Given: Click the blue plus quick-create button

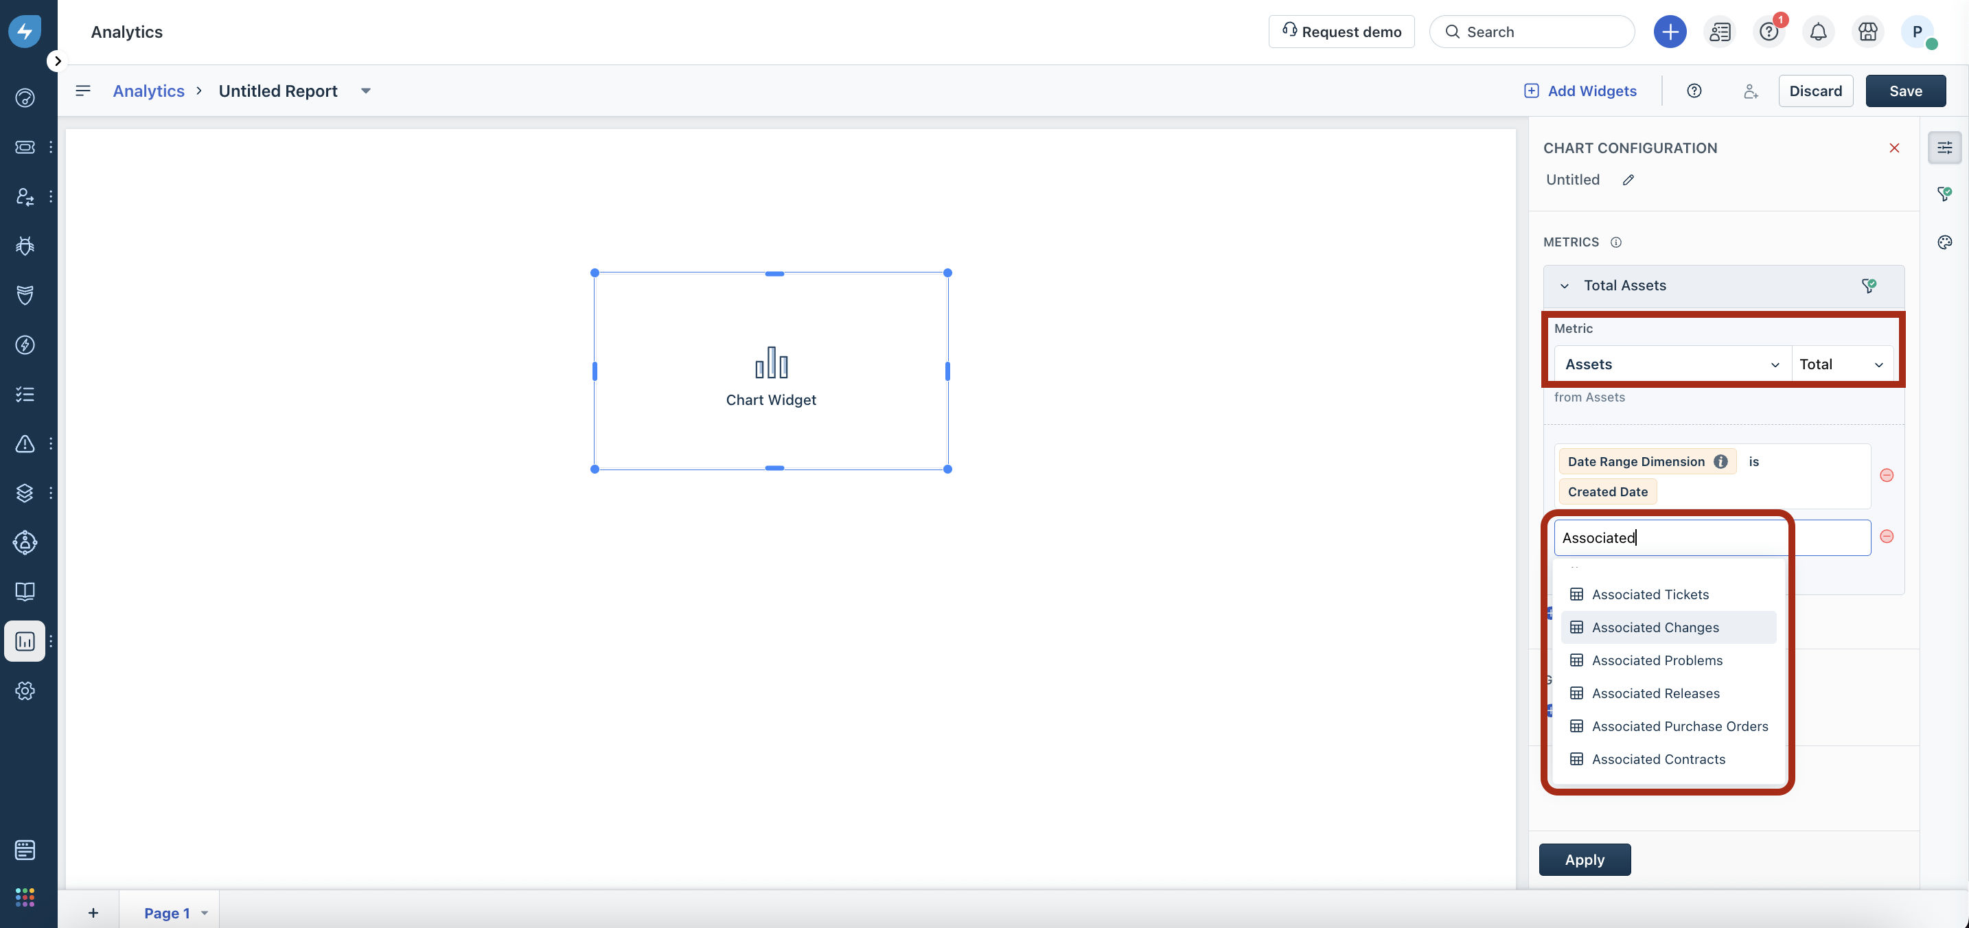Looking at the screenshot, I should [x=1670, y=32].
